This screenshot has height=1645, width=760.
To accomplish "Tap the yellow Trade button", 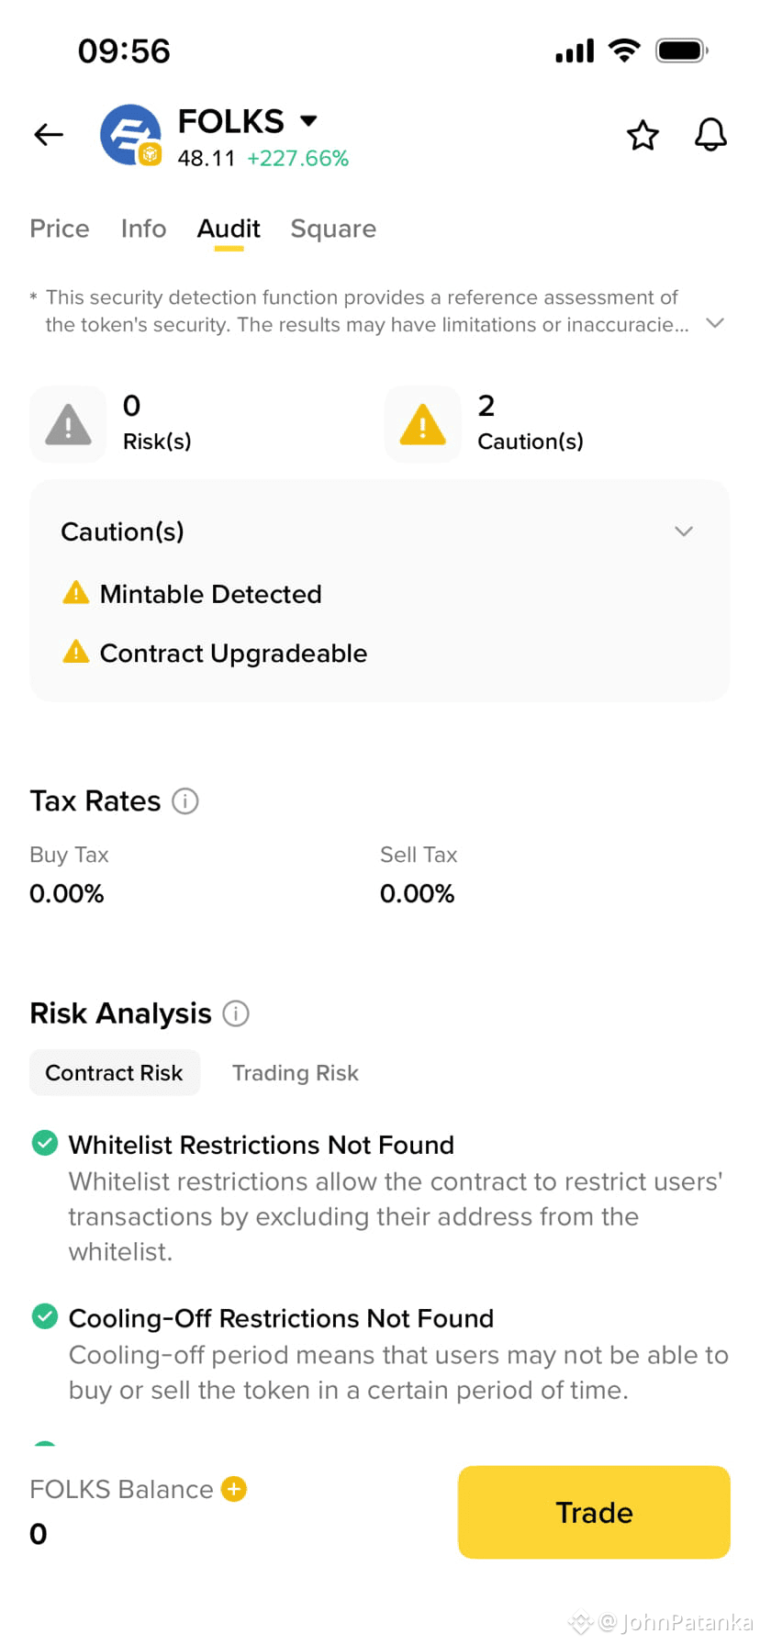I will pos(594,1512).
